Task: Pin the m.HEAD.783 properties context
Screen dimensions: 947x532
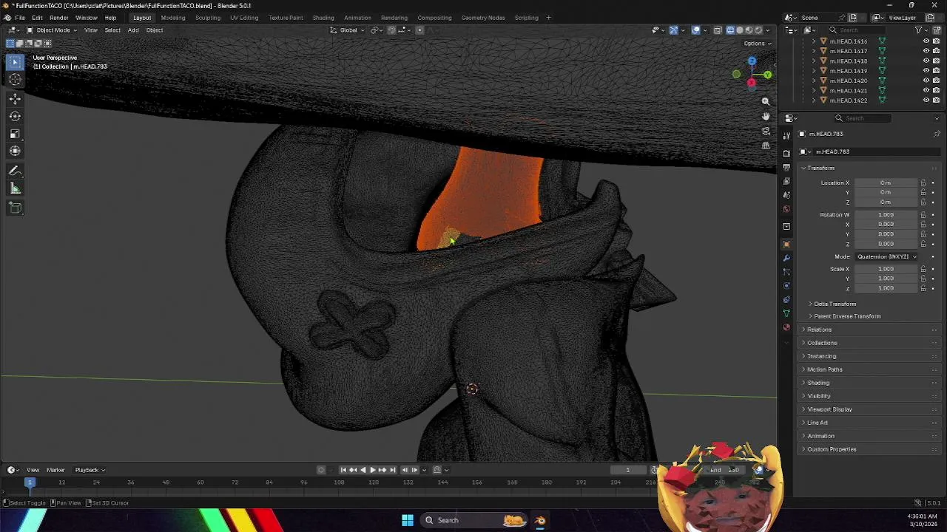Action: click(x=937, y=134)
